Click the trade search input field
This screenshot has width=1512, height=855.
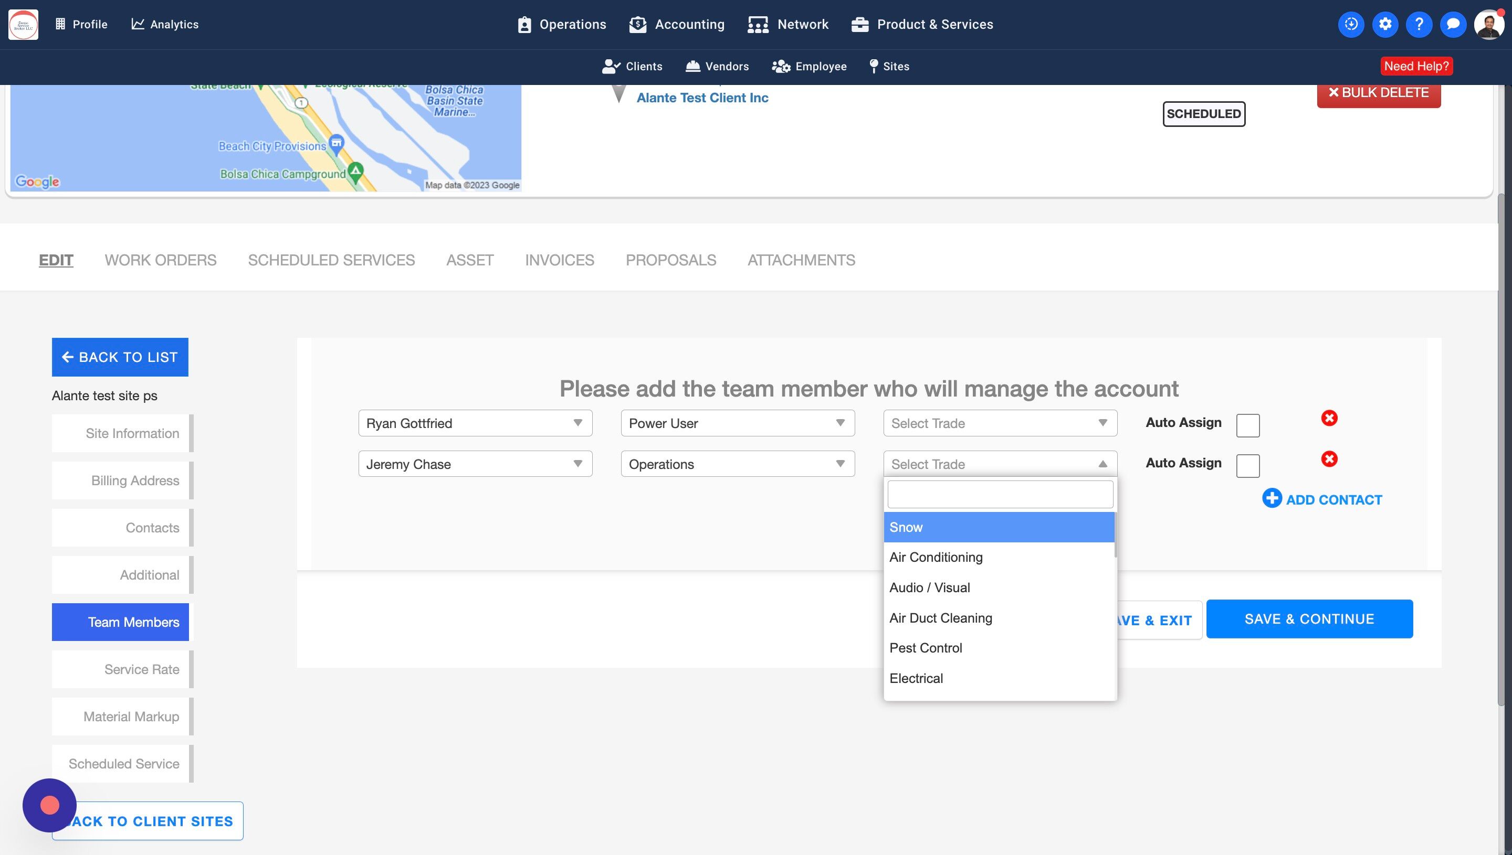1000,495
